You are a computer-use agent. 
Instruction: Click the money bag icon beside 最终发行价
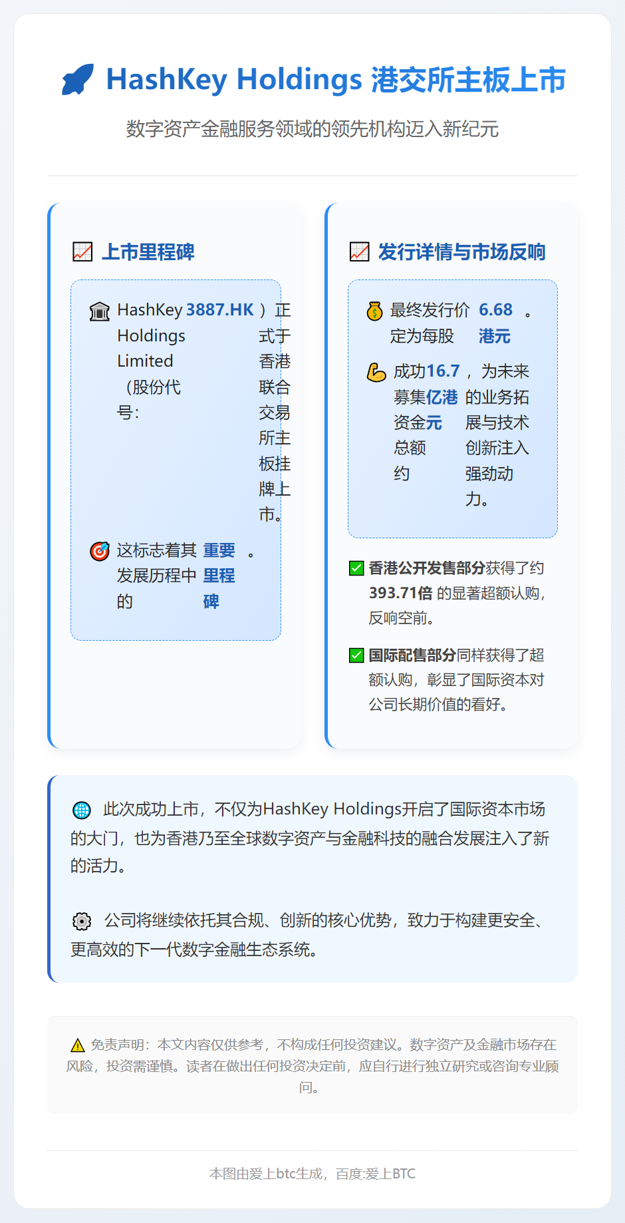point(375,311)
